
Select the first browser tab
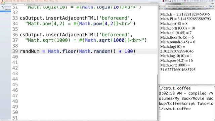click(173, 4)
